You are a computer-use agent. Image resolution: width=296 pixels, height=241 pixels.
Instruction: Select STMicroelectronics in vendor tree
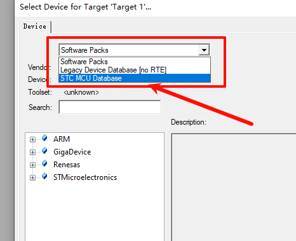point(85,177)
